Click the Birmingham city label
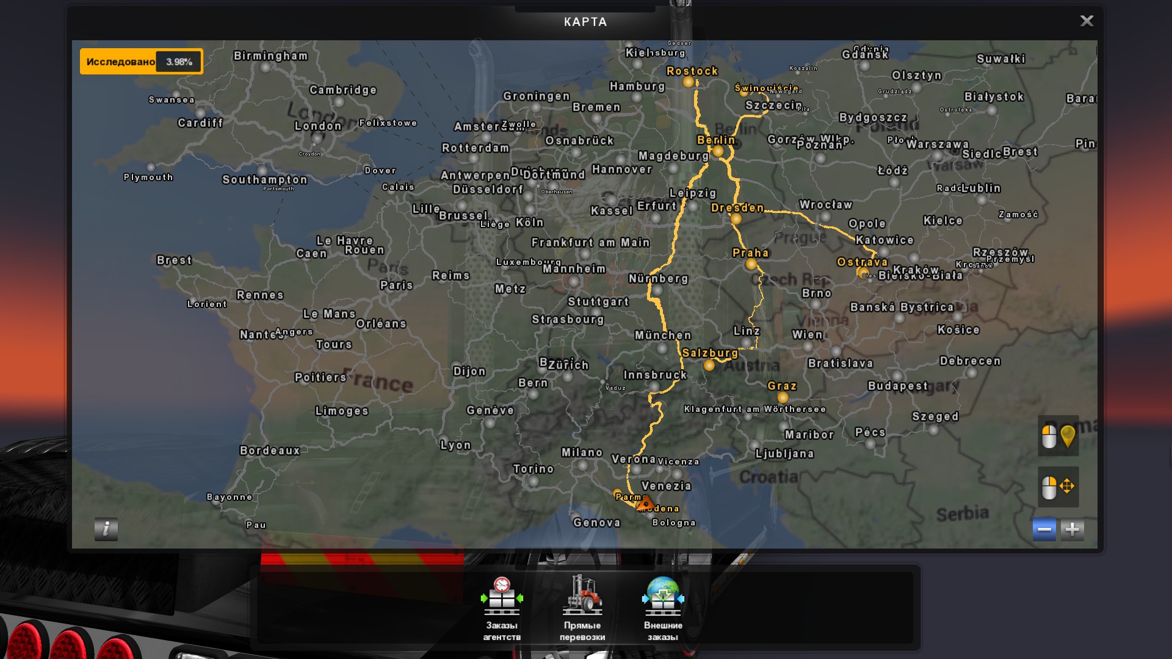The image size is (1172, 659). click(x=271, y=56)
